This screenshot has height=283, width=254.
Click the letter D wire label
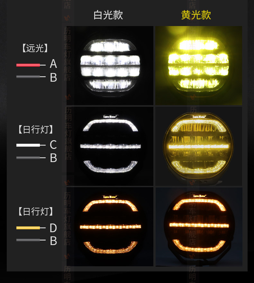click(x=53, y=228)
